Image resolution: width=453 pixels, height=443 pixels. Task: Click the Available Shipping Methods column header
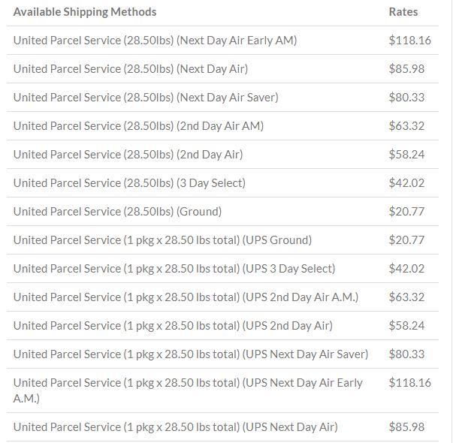pos(85,12)
